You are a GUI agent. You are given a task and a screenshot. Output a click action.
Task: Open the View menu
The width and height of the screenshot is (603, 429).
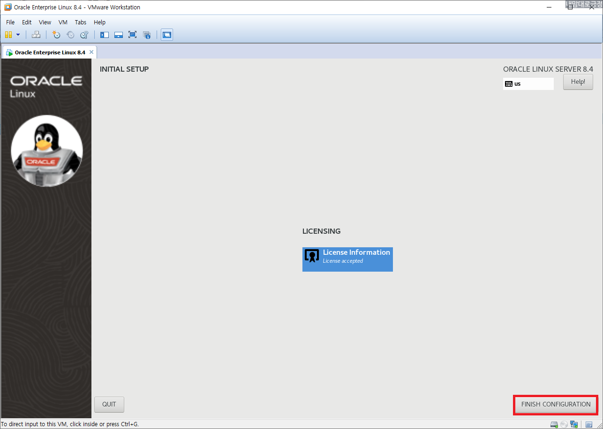point(45,22)
